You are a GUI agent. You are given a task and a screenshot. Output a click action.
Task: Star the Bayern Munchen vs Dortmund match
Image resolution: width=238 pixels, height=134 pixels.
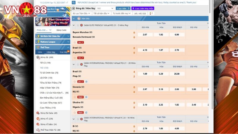point(75,42)
